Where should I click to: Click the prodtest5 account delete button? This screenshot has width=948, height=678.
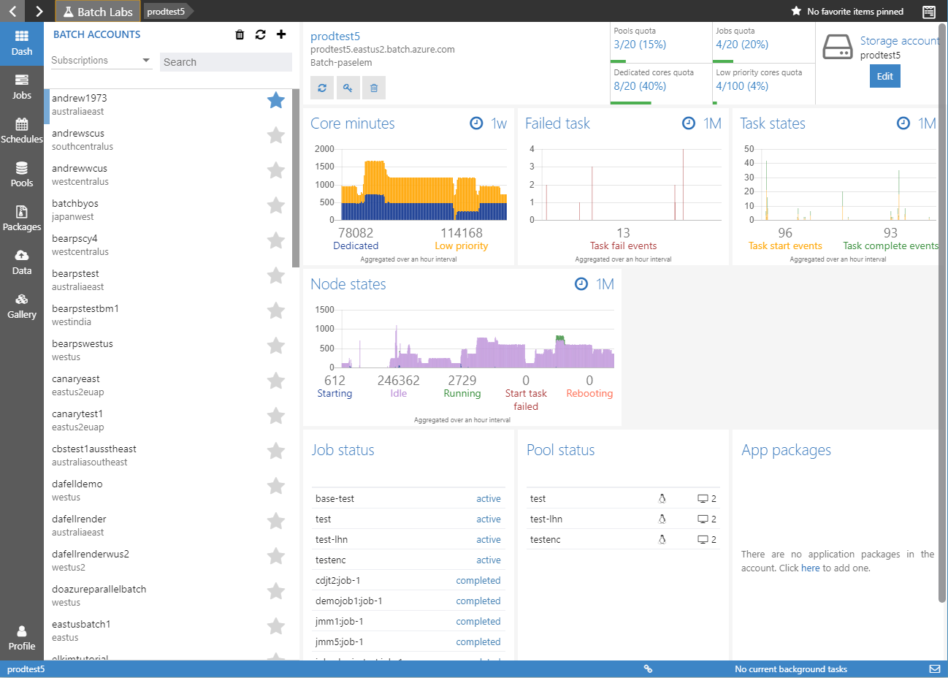(x=374, y=88)
